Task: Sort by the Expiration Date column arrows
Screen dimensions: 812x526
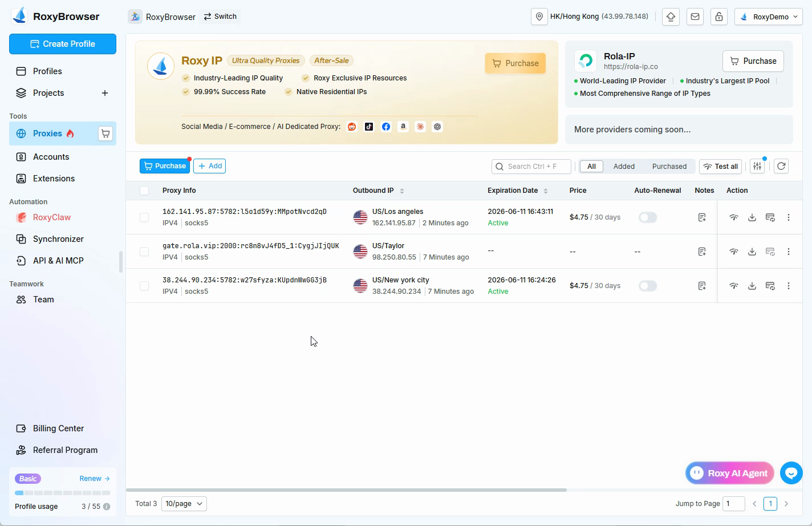Action: [x=546, y=191]
